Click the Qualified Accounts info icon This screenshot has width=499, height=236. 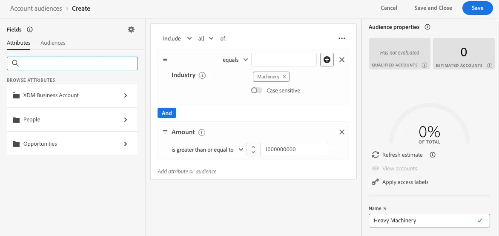point(424,65)
